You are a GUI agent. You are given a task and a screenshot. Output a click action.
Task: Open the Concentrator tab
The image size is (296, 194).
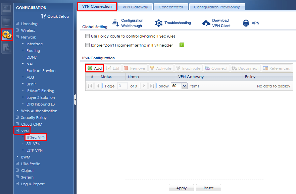[x=171, y=7]
